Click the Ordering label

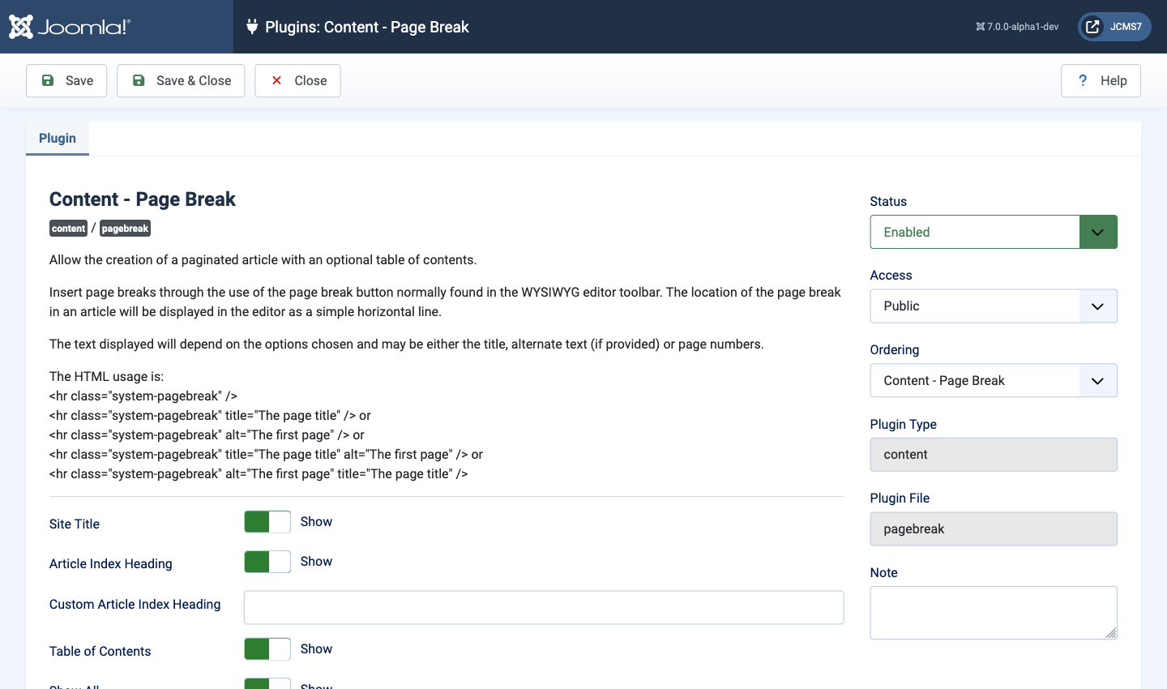895,350
